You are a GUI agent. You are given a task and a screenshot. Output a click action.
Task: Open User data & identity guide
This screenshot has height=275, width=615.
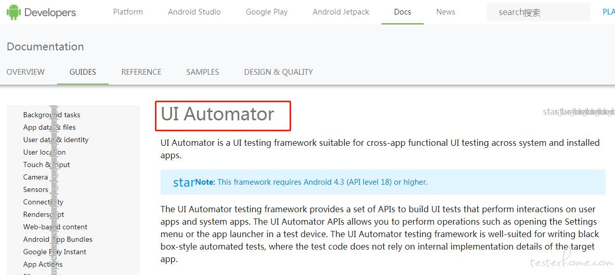[x=56, y=140]
